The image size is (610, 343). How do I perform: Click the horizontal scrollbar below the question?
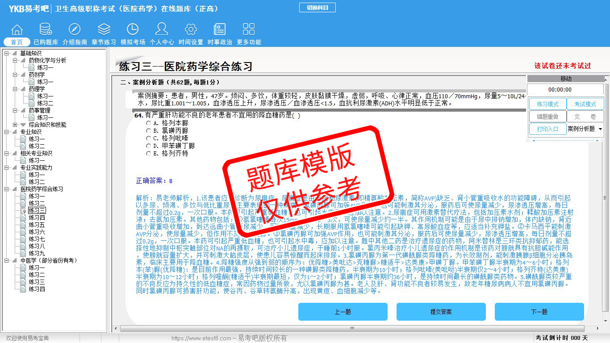click(x=352, y=329)
